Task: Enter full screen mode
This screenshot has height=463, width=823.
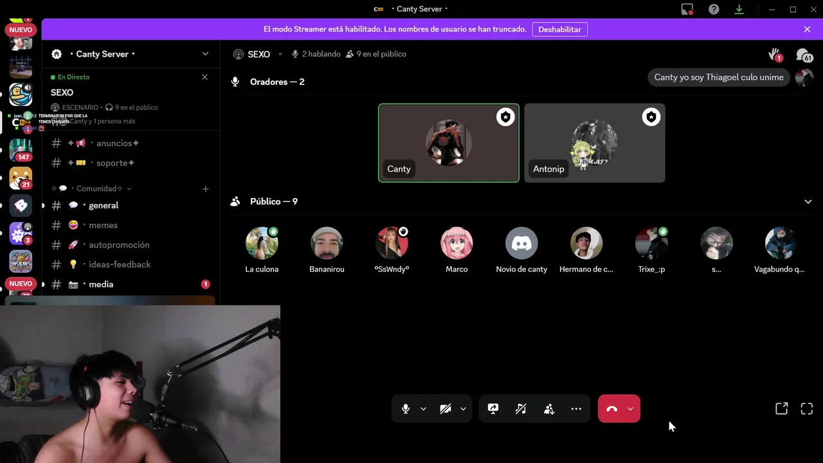Action: click(x=807, y=409)
